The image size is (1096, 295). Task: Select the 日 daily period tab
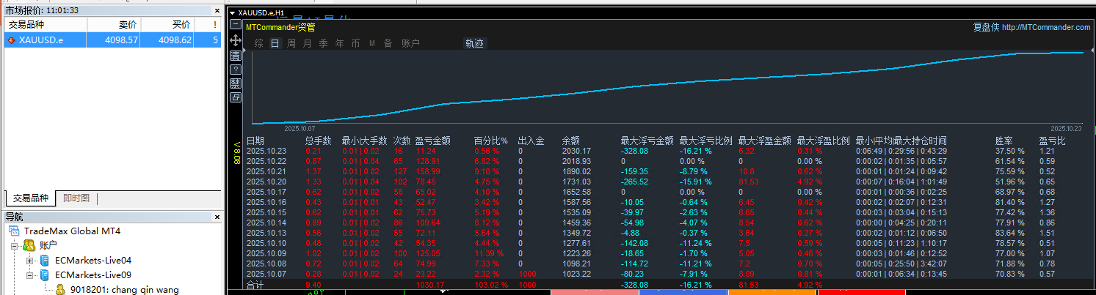pos(275,44)
